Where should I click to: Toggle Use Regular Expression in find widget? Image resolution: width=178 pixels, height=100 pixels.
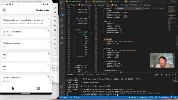tap(142, 8)
